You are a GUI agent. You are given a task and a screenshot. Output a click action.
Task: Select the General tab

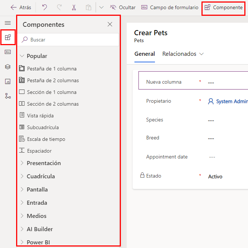pyautogui.click(x=145, y=54)
